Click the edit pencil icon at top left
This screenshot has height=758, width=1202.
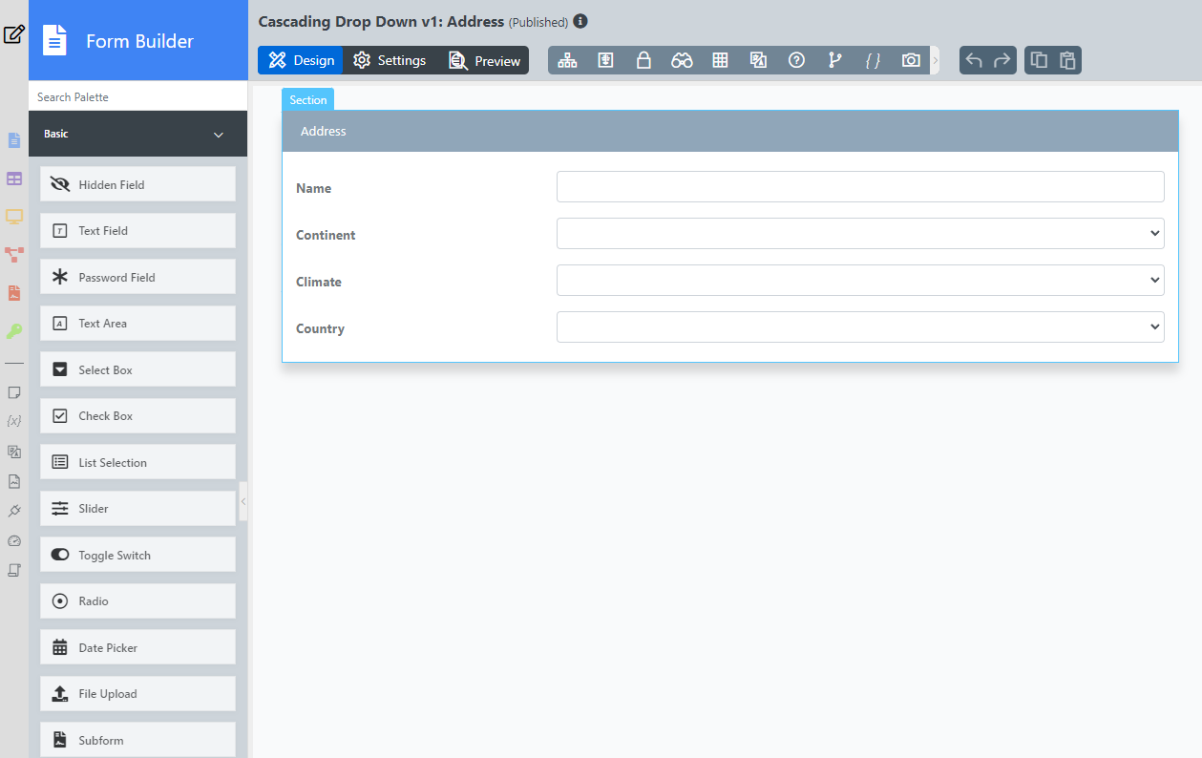[x=13, y=34]
